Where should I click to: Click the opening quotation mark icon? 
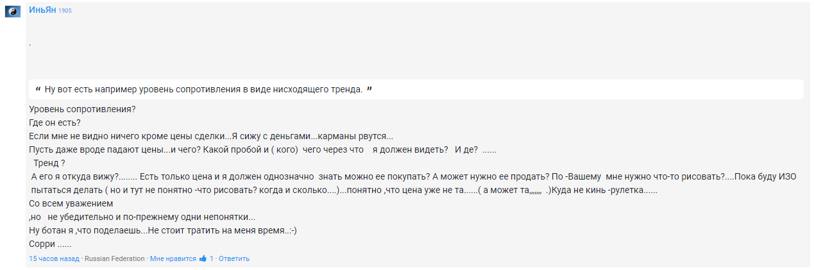tap(38, 89)
